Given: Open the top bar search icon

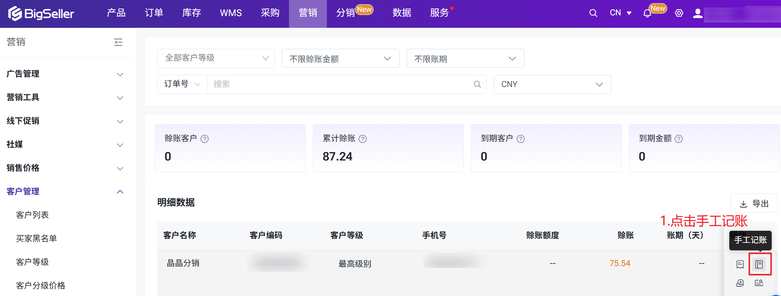Looking at the screenshot, I should (x=593, y=13).
